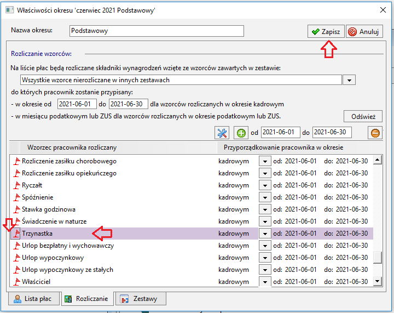This screenshot has width=394, height=313.
Task: Click flag icon beside Urlop wypoczynkowy ze stałych
Action: [x=16, y=270]
